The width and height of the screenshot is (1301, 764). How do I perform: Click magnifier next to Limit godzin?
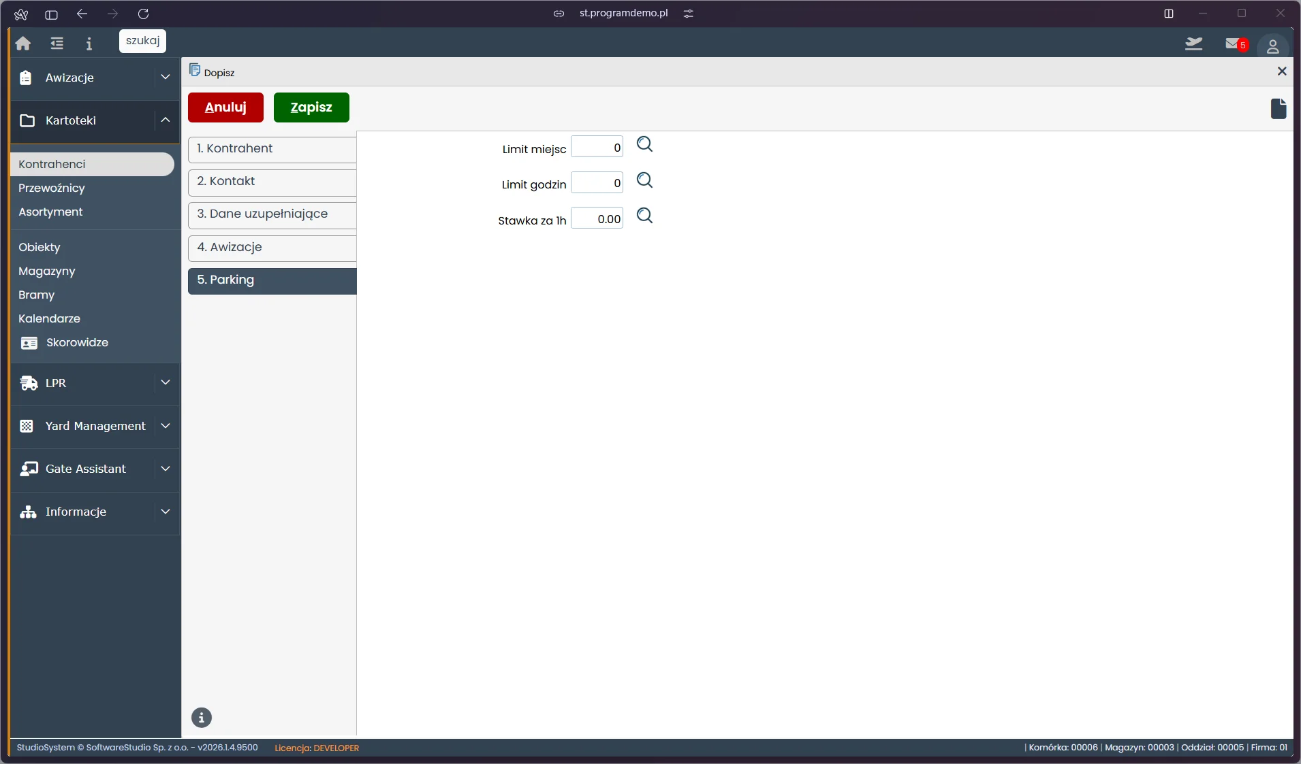644,180
